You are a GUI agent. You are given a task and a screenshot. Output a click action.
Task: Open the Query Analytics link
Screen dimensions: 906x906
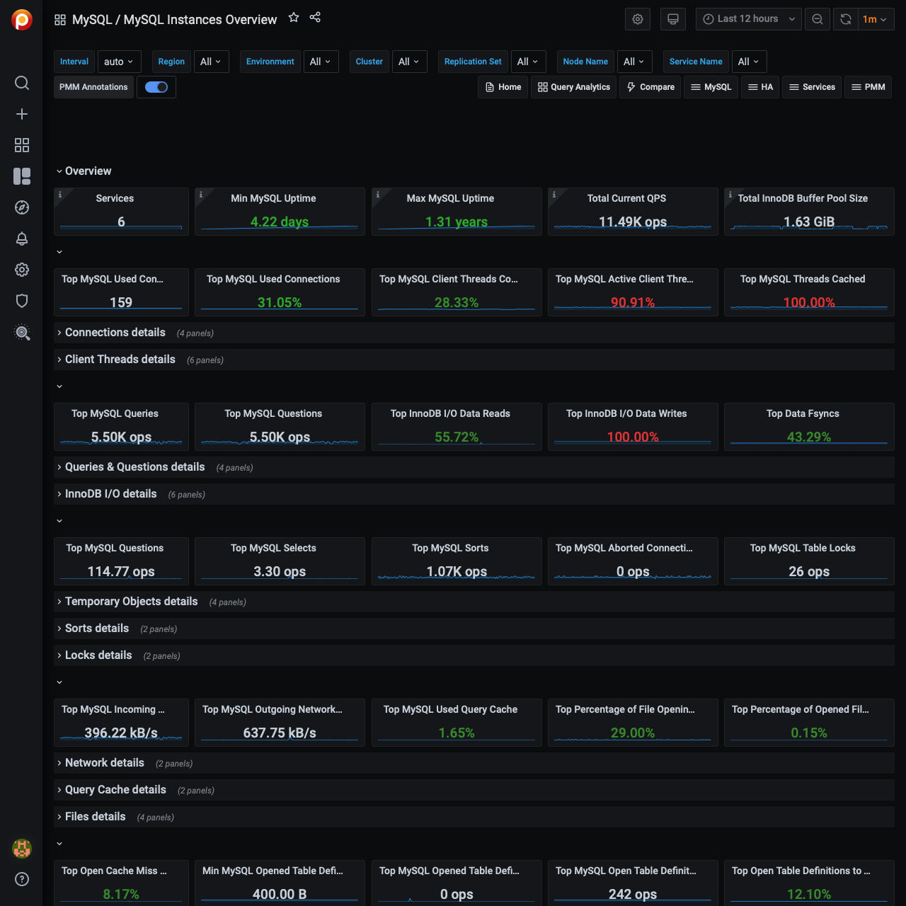click(573, 87)
